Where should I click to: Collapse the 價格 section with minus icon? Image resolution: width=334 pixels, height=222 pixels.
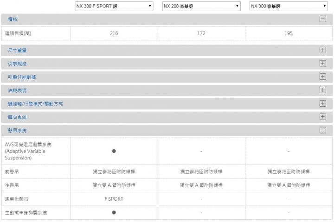click(x=323, y=19)
